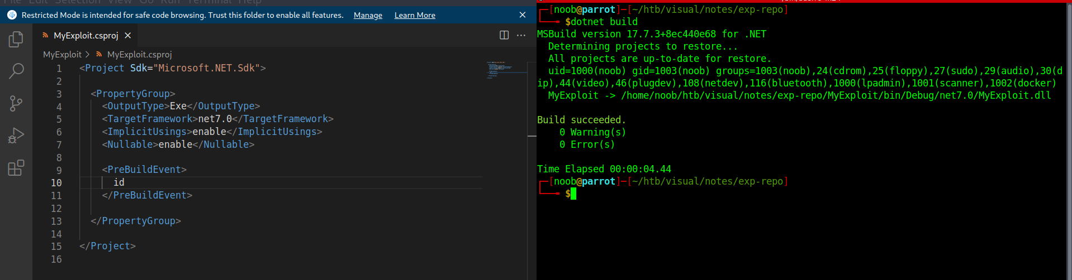Click the 'id' command on line 10
This screenshot has height=280, width=1072.
119,182
